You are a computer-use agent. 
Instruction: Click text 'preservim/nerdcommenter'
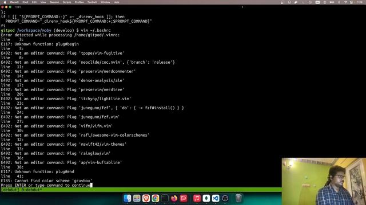[108, 71]
